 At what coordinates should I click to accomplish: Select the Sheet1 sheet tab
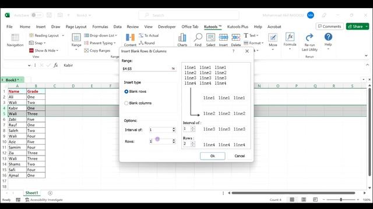coord(31,193)
